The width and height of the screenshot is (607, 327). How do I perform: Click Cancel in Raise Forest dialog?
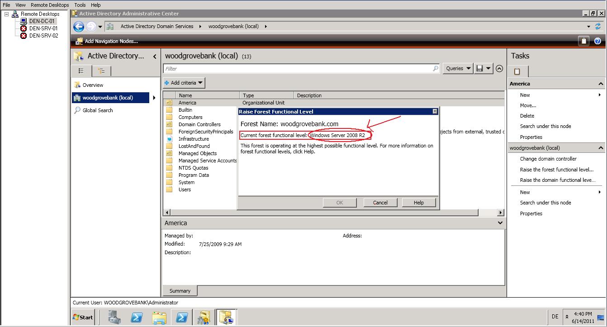coord(380,203)
